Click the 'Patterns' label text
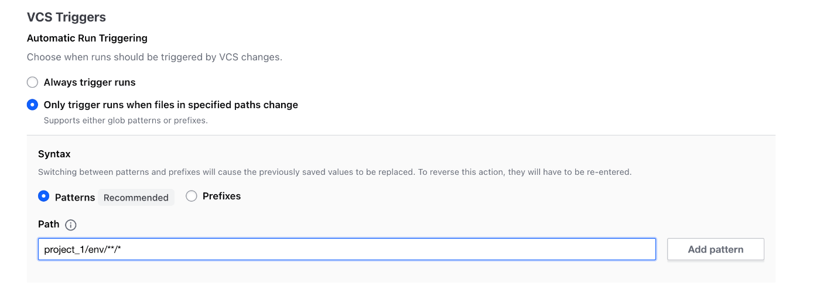820x283 pixels. point(75,198)
